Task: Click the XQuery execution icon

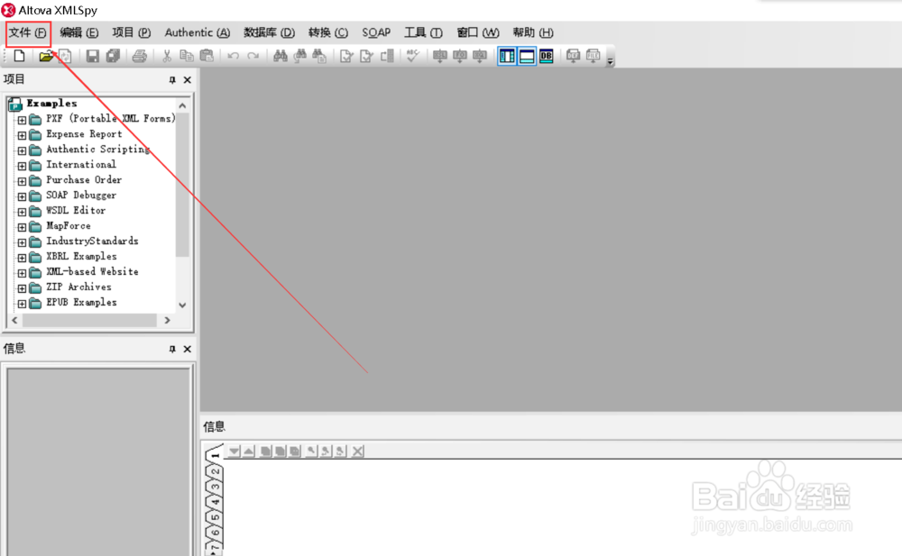Action: [479, 56]
